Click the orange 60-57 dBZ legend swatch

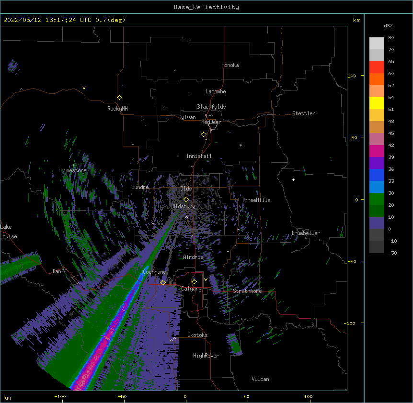point(377,79)
